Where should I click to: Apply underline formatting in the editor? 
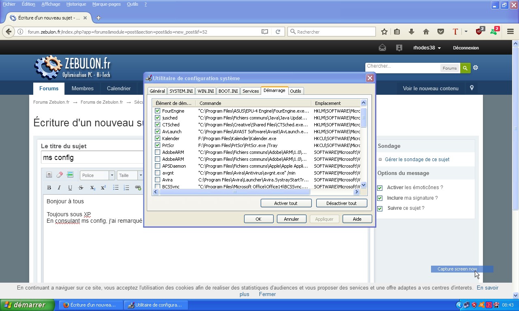coord(70,187)
